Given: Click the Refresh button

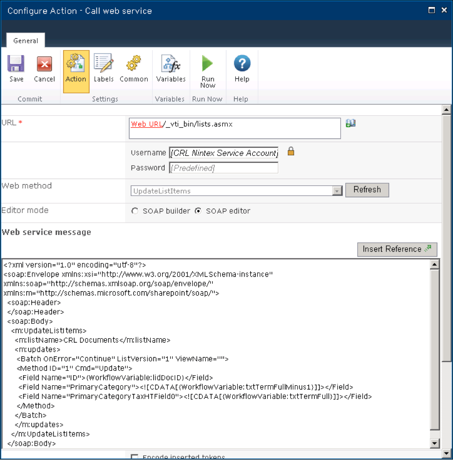Looking at the screenshot, I should click(x=367, y=190).
